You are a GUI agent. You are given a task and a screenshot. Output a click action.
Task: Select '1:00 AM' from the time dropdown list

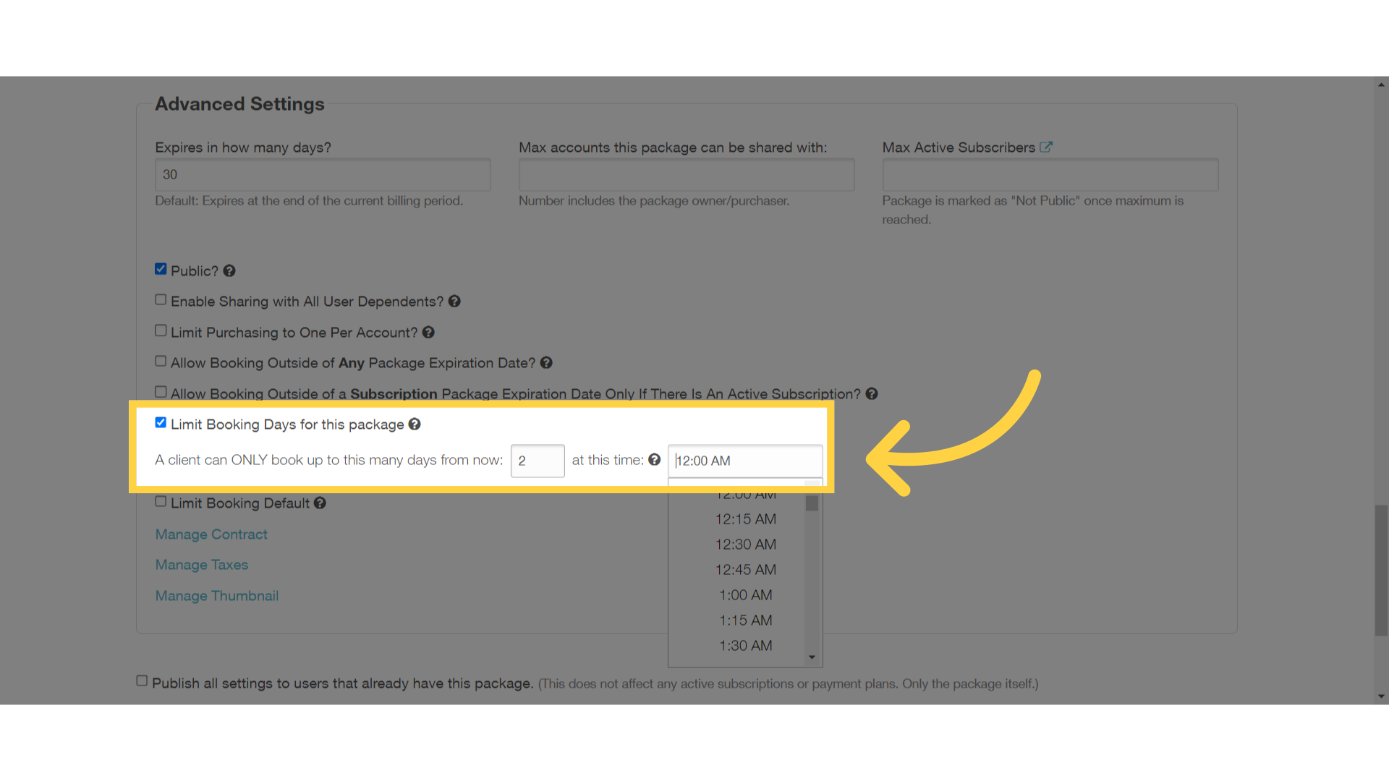(x=745, y=594)
